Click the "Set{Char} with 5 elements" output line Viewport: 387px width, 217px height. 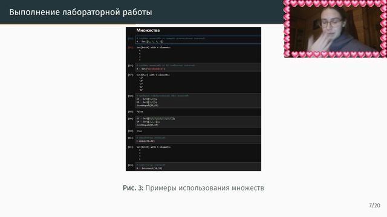click(x=153, y=75)
